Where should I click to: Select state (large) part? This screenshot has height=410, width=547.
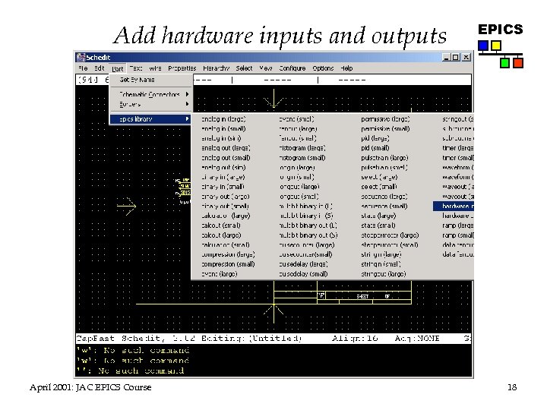[x=378, y=216]
